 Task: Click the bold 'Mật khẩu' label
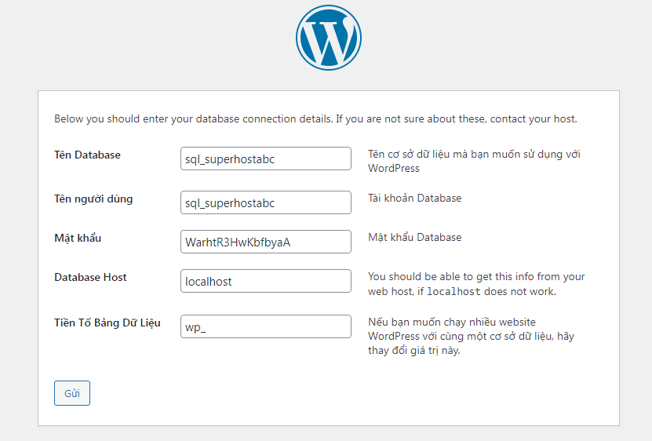[78, 238]
